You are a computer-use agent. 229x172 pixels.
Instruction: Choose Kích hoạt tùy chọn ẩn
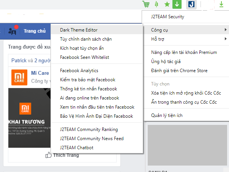pos(97,48)
